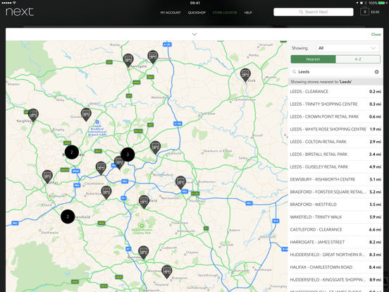Image resolution: width=389 pixels, height=292 pixels.
Task: Tap the Leeds Bradford Airport marker
Action: pos(97,121)
